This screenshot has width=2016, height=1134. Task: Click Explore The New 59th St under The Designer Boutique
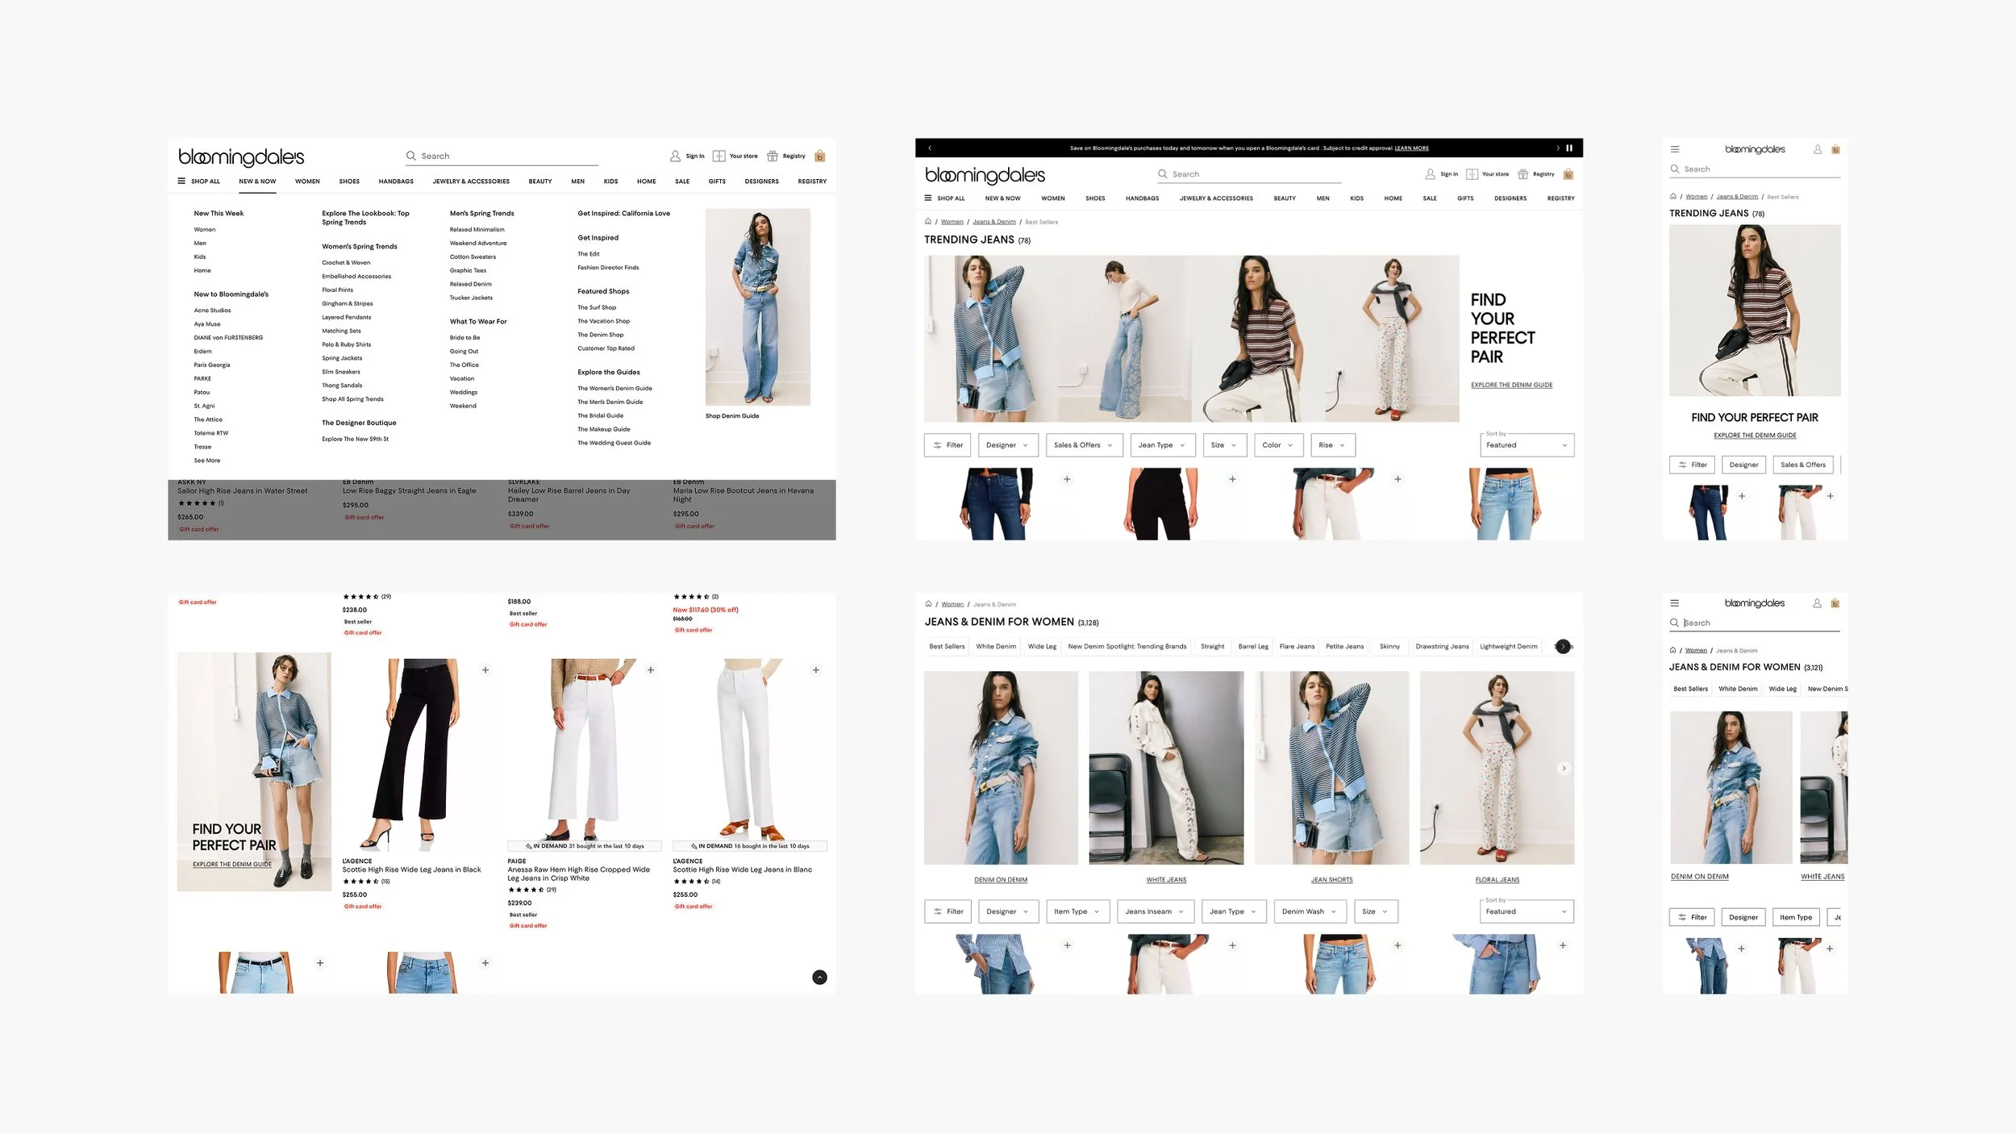(355, 440)
